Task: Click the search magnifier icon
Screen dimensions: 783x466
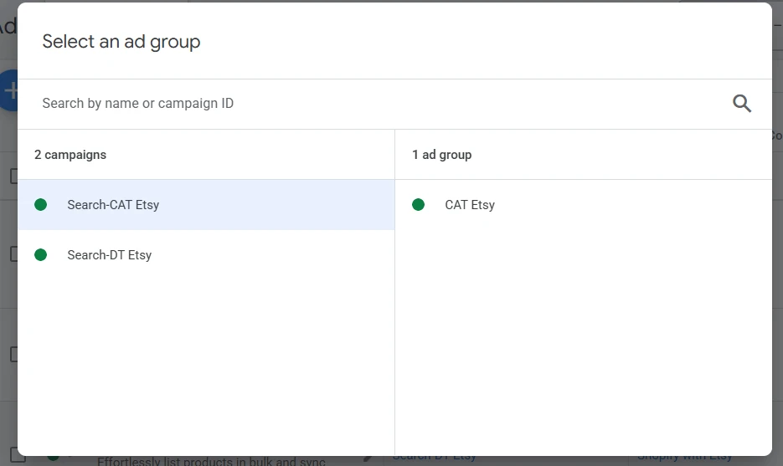Action: coord(742,103)
